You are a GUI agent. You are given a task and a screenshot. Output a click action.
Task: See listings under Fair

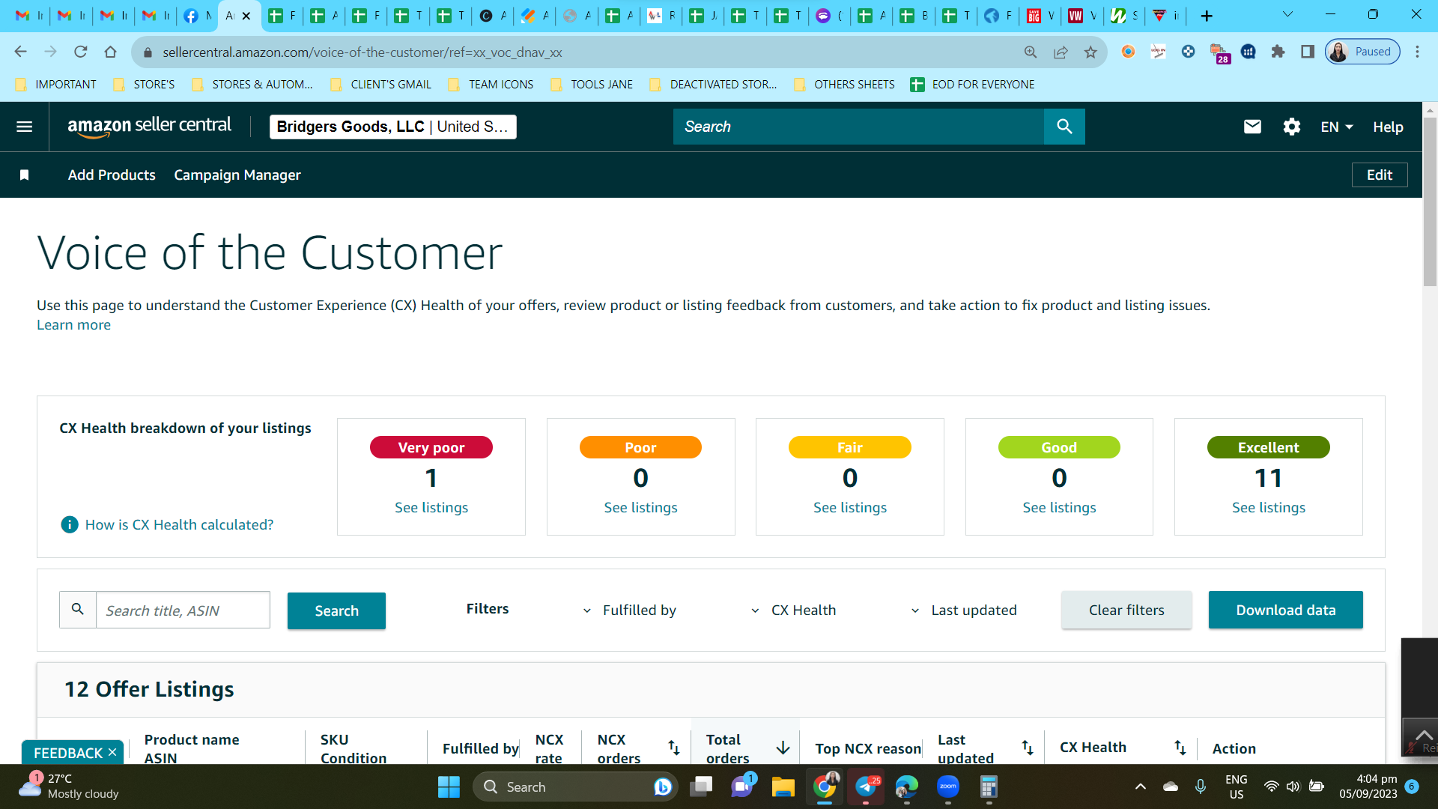850,507
